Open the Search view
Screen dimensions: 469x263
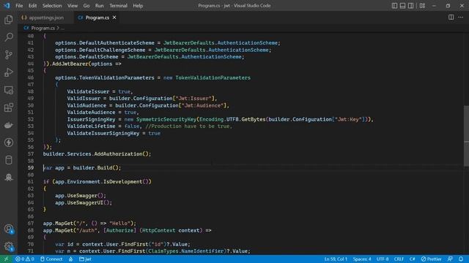tap(9, 37)
